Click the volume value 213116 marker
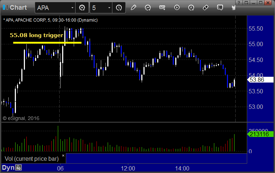Viewport: 275px width, 173px height. [260, 134]
